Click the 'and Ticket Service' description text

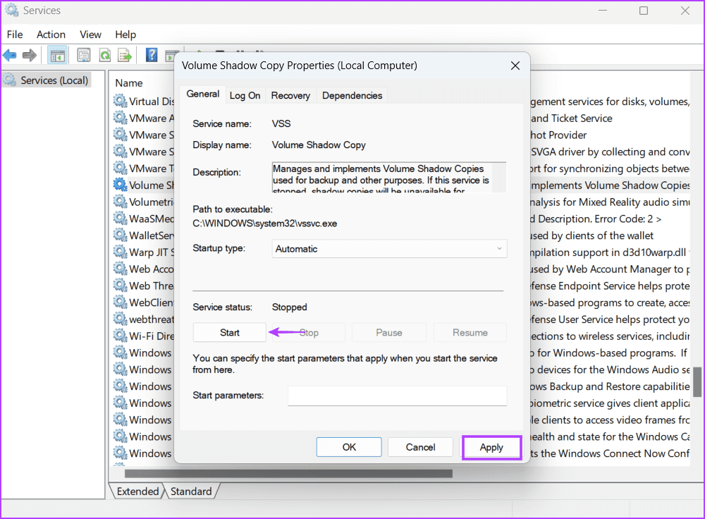click(x=572, y=118)
